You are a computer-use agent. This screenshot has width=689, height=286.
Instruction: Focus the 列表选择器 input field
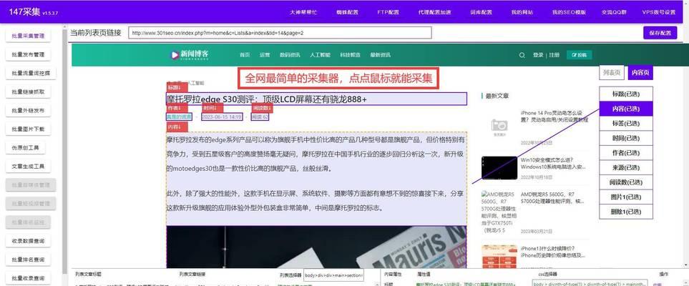point(333,275)
